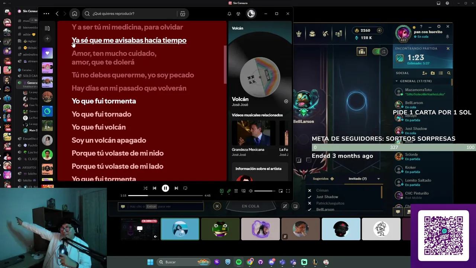Open Spotify browse icon in search bar
Screen dimensions: 476x268
[x=183, y=14]
